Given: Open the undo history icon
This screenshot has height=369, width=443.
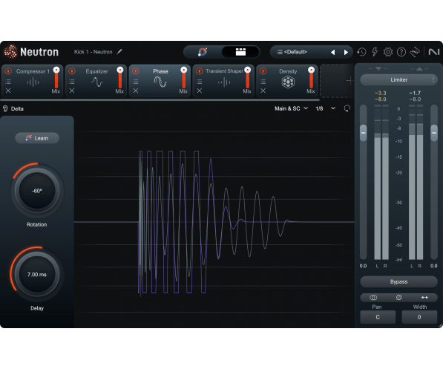Looking at the screenshot, I should pos(361,52).
